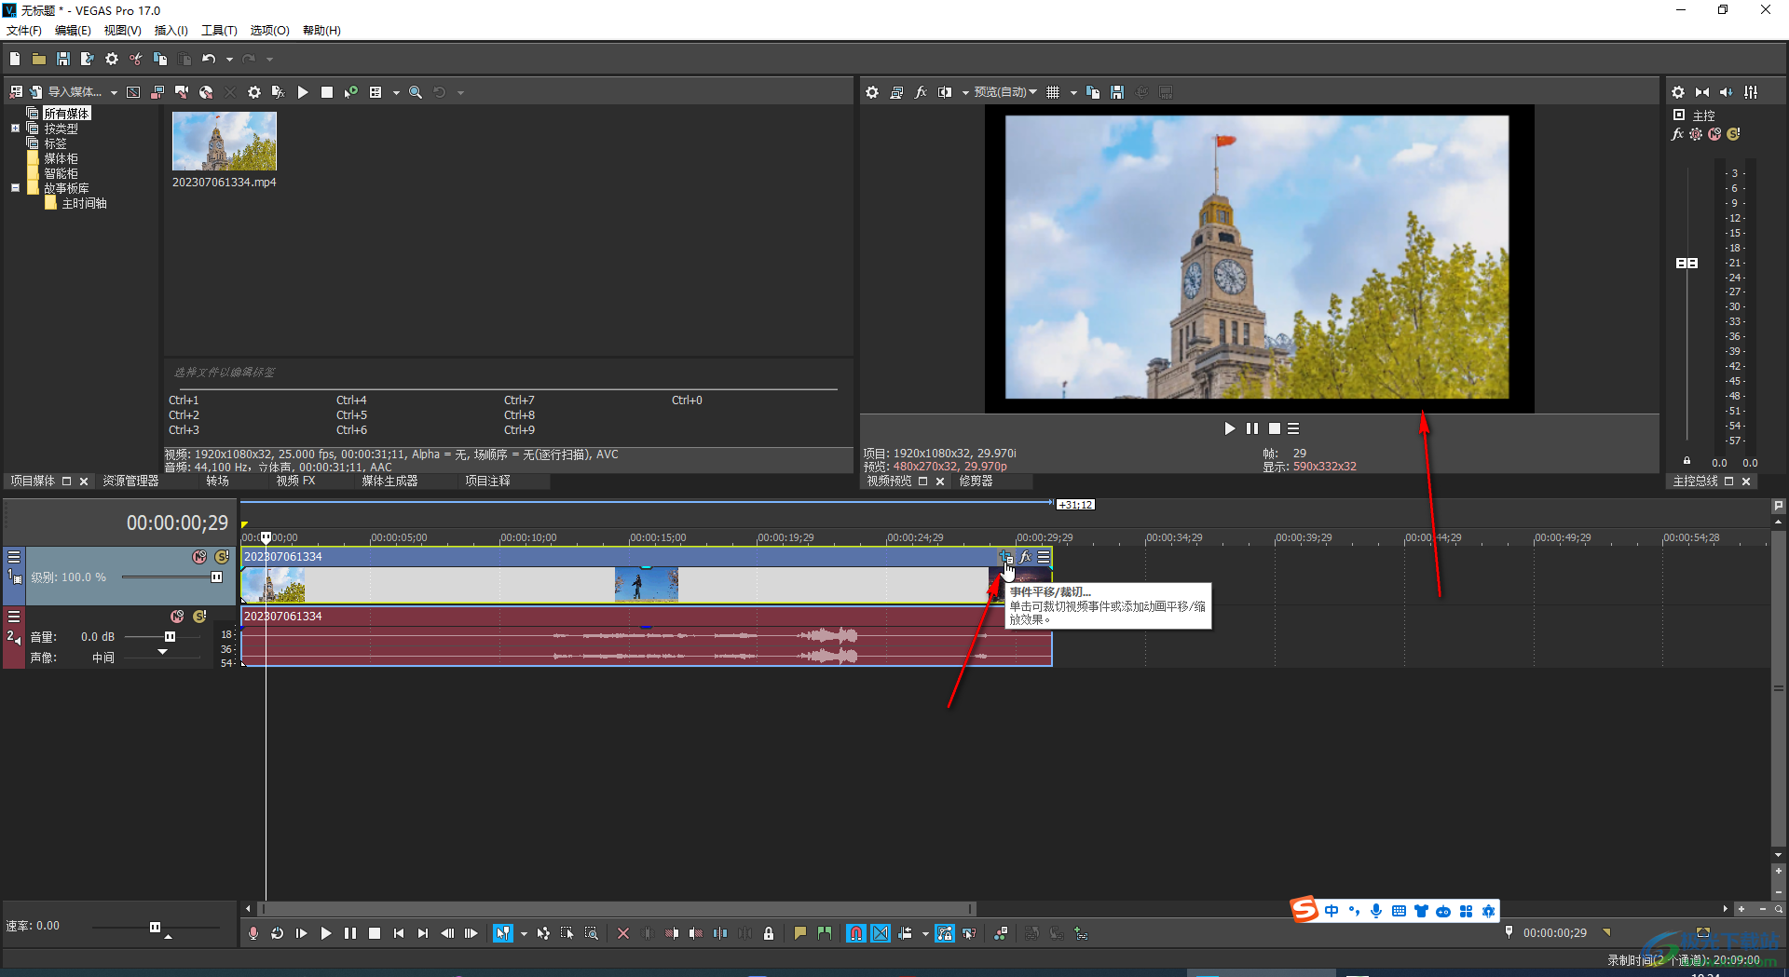Viewport: 1789px width, 977px height.
Task: Select the 202307061334.mp4 media thumbnail
Action: click(225, 142)
